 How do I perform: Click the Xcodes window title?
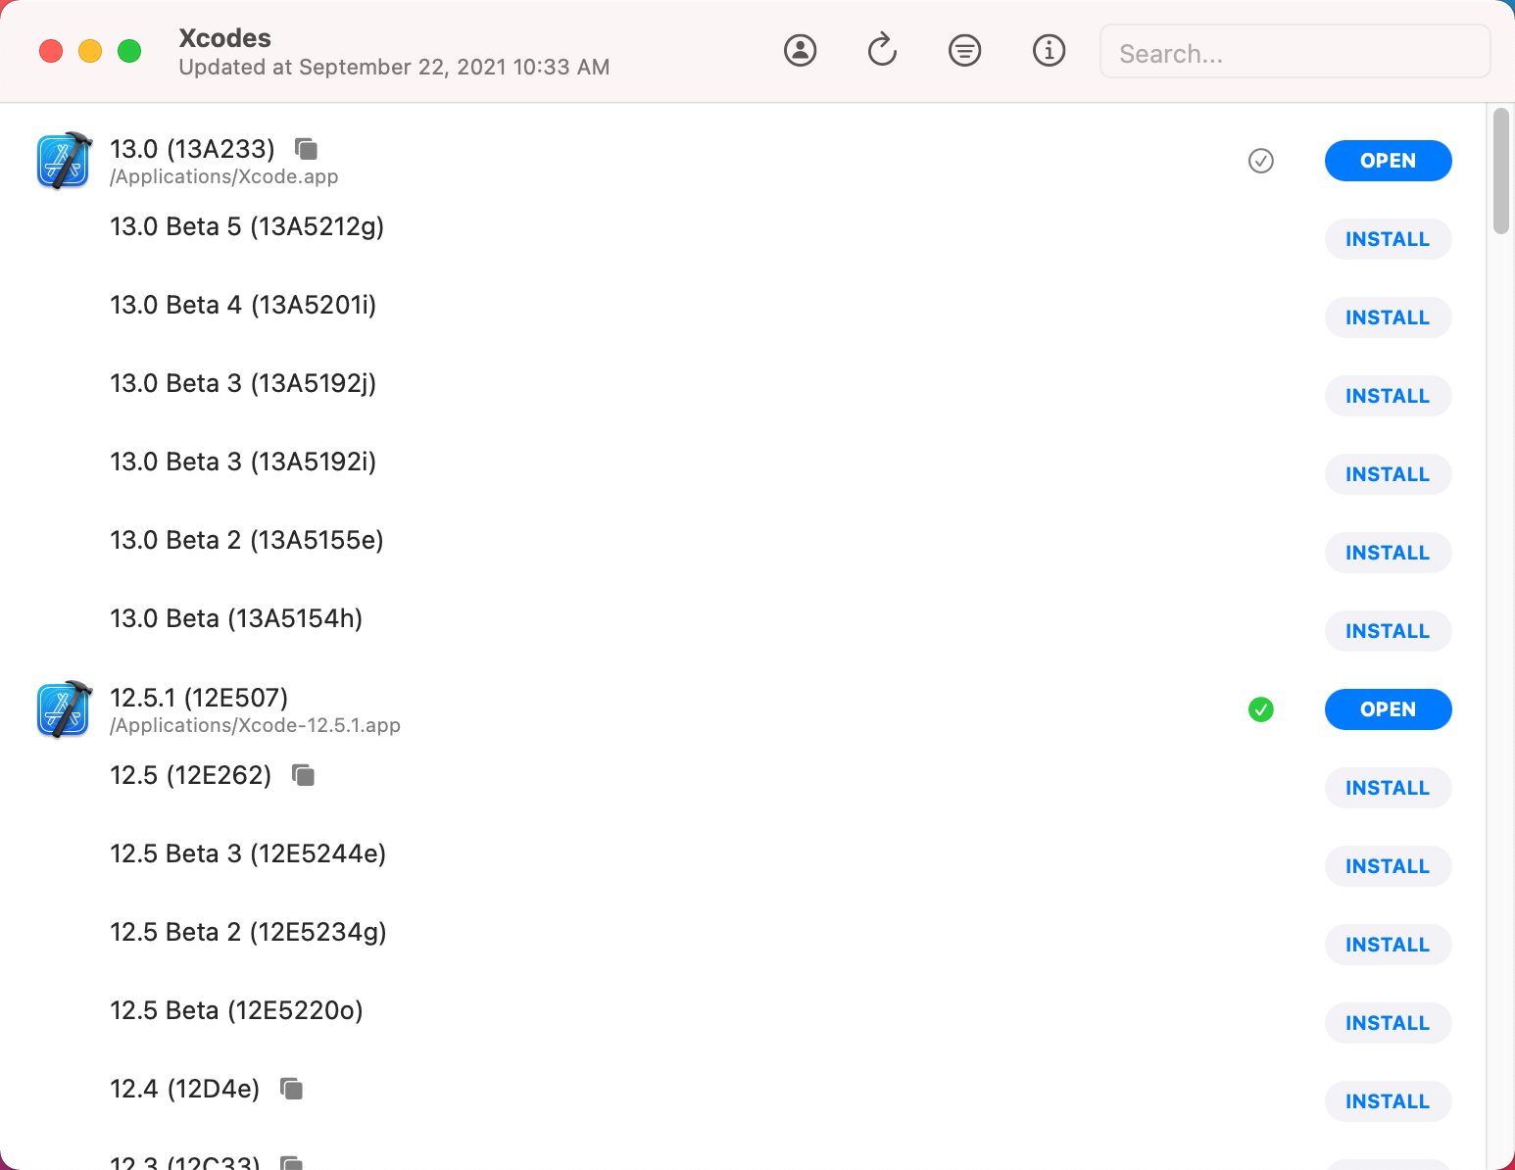[224, 38]
